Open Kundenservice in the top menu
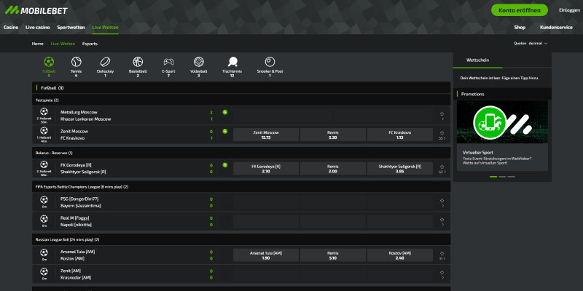The height and width of the screenshot is (291, 583). [x=556, y=28]
